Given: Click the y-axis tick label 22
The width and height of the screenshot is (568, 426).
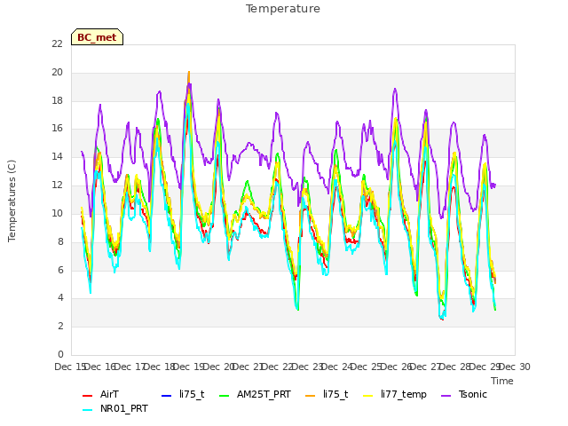Looking at the screenshot, I should (57, 44).
